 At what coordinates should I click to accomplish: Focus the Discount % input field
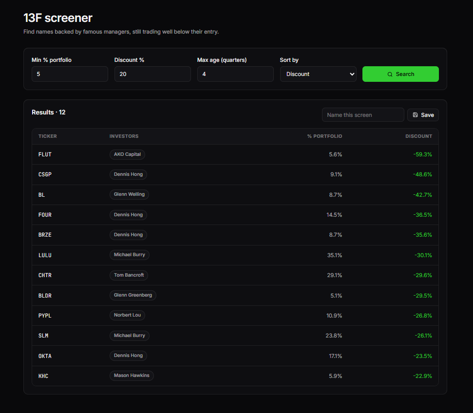(x=152, y=74)
